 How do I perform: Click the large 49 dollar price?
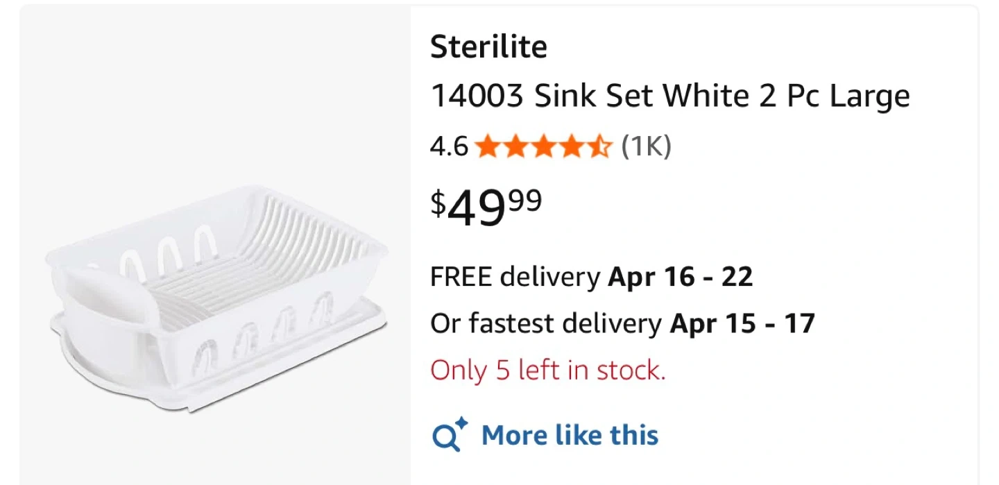point(477,210)
